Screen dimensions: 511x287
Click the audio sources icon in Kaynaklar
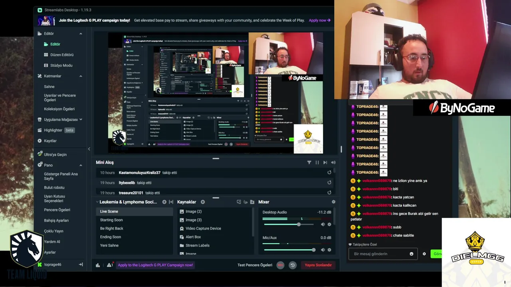pos(246,202)
